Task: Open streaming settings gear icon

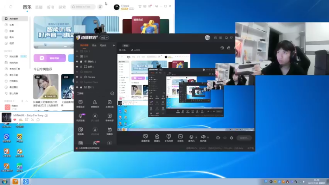Action: [x=232, y=138]
